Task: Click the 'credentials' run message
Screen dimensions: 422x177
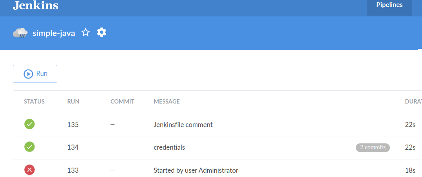Action: 169,147
